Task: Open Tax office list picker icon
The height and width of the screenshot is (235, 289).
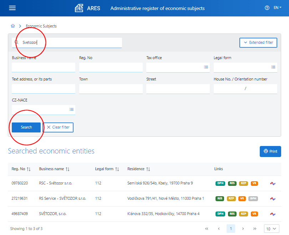Action: click(x=206, y=67)
